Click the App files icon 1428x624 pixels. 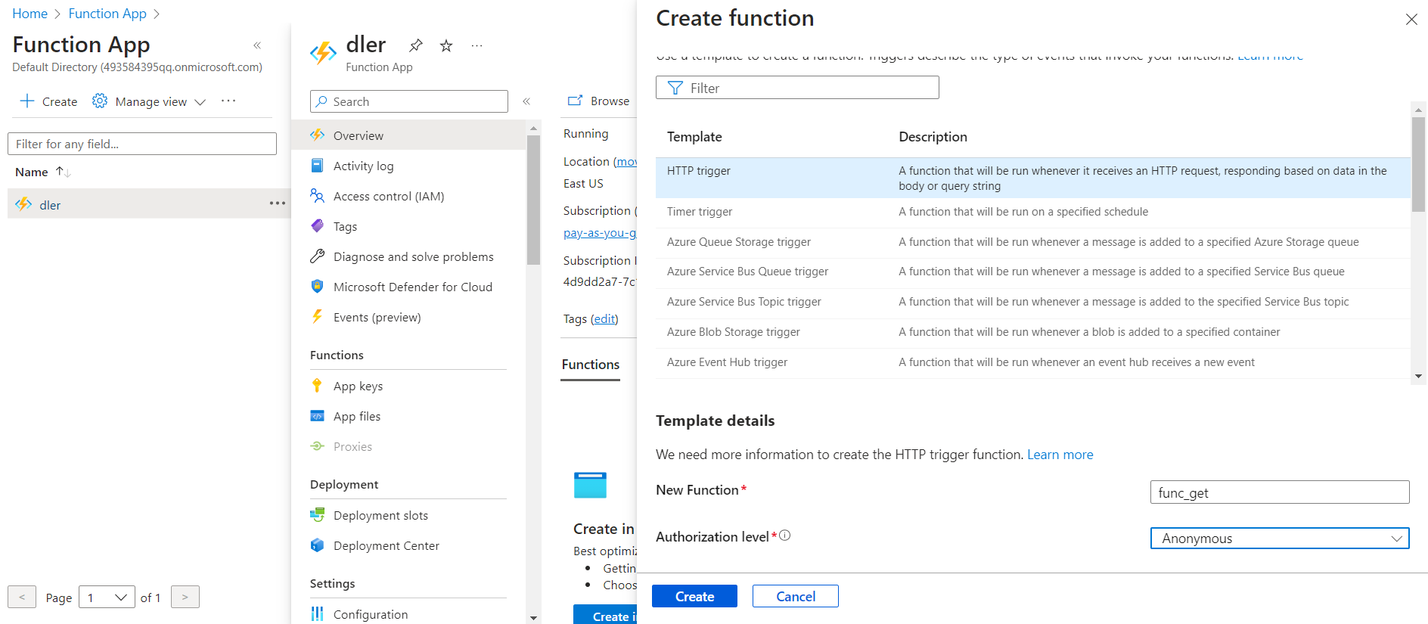(318, 416)
